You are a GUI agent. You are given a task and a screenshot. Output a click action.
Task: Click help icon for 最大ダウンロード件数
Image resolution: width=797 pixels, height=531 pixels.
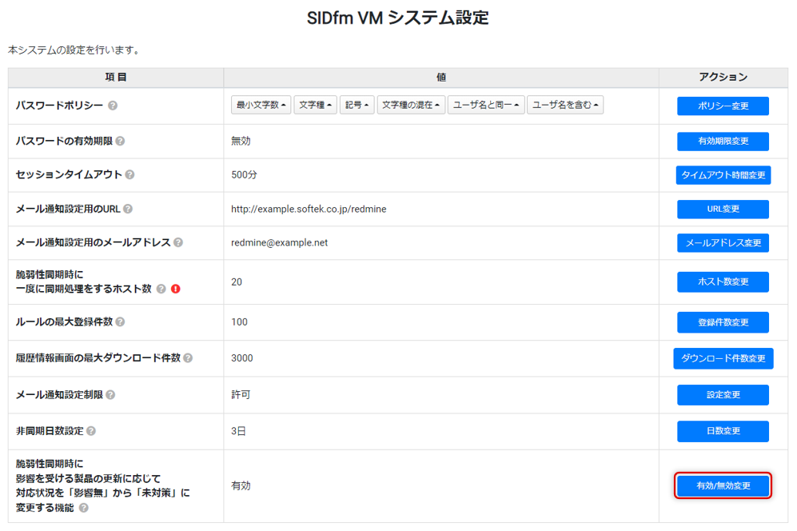click(188, 358)
